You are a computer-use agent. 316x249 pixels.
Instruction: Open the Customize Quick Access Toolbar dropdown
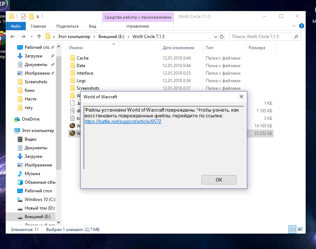pyautogui.click(x=38, y=16)
